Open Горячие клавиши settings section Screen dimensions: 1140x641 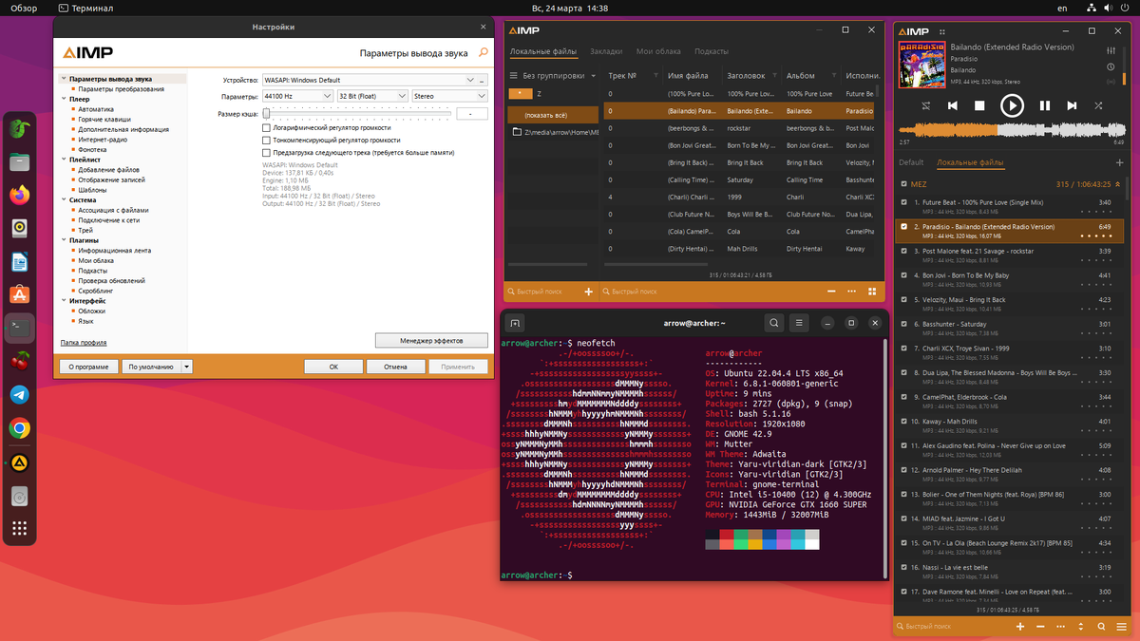coord(104,120)
